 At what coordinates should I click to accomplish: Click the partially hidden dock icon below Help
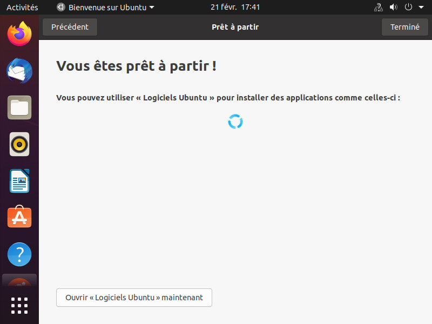tap(19, 281)
